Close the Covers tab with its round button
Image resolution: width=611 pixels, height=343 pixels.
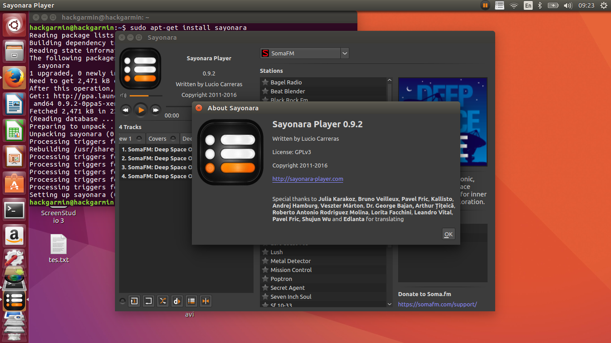pyautogui.click(x=174, y=138)
